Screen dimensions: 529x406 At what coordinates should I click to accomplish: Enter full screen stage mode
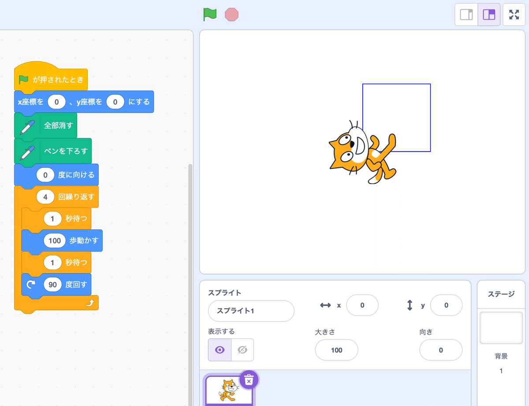514,15
